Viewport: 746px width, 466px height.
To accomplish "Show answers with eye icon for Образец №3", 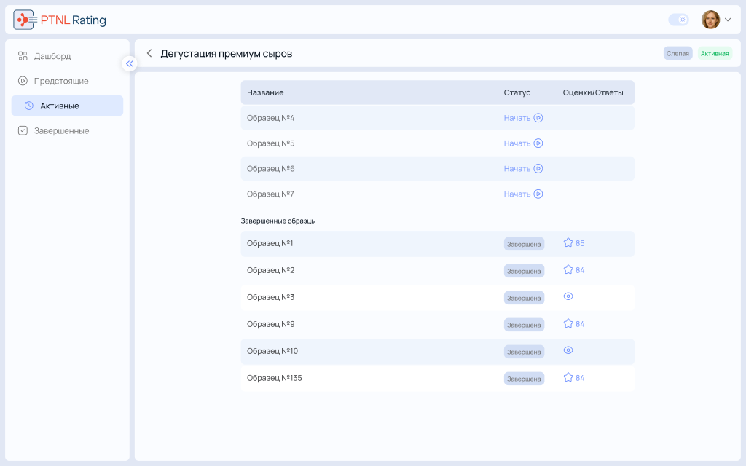I will [x=568, y=296].
